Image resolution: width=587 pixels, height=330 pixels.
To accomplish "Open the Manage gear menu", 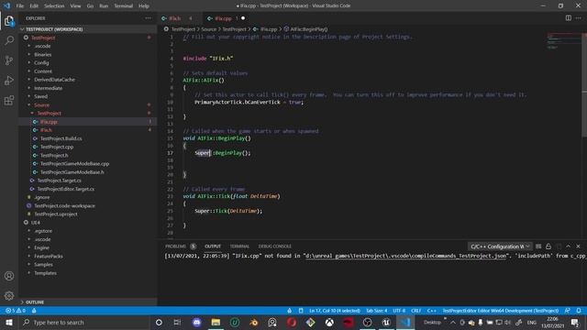I will [9, 295].
